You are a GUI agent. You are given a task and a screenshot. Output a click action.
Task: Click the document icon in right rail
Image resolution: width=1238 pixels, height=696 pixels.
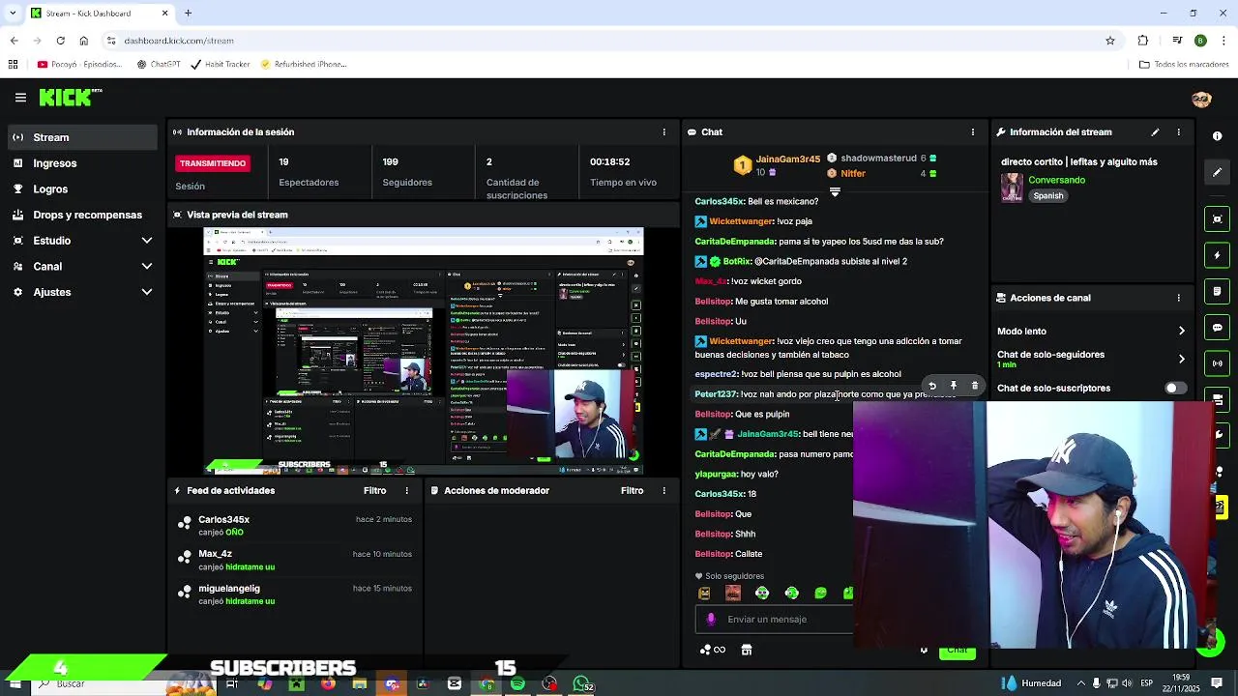1218,291
